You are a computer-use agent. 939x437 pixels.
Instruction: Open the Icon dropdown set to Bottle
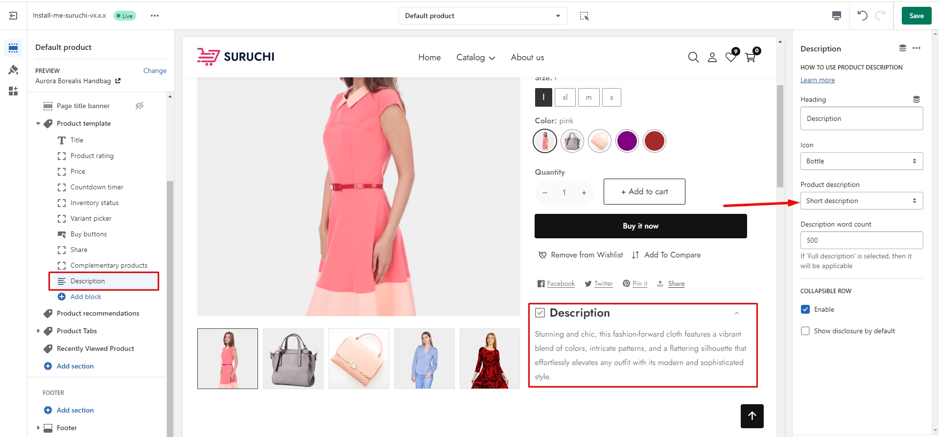pos(861,161)
